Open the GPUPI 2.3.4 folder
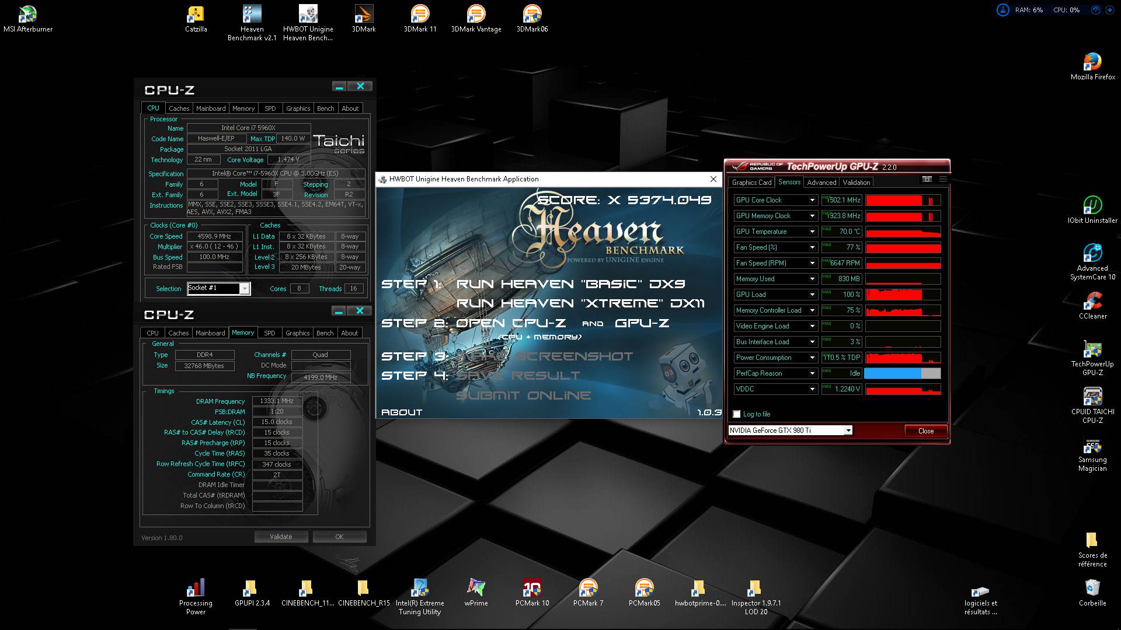This screenshot has width=1121, height=630. [252, 593]
